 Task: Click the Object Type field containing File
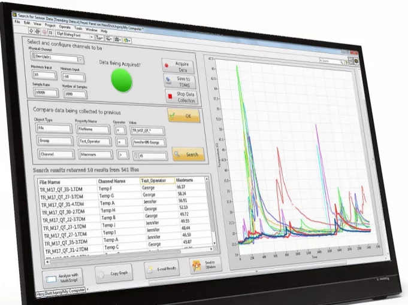tap(53, 129)
